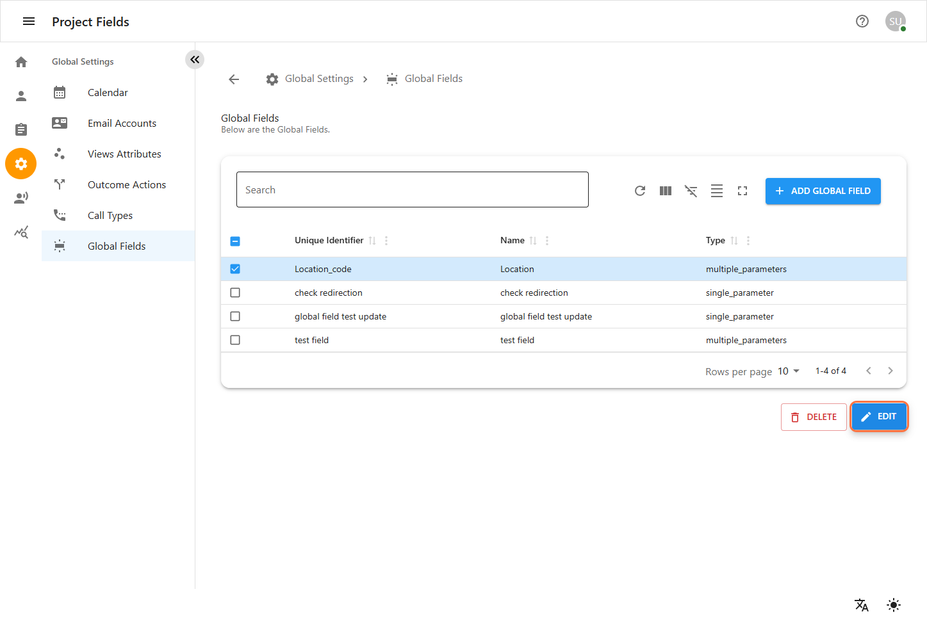Switch the theme using the brightness icon
The image size is (927, 621).
tap(893, 604)
